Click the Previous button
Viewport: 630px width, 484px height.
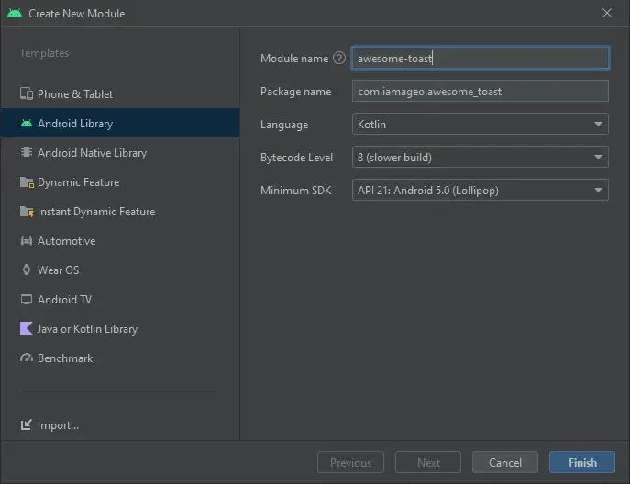tap(350, 462)
